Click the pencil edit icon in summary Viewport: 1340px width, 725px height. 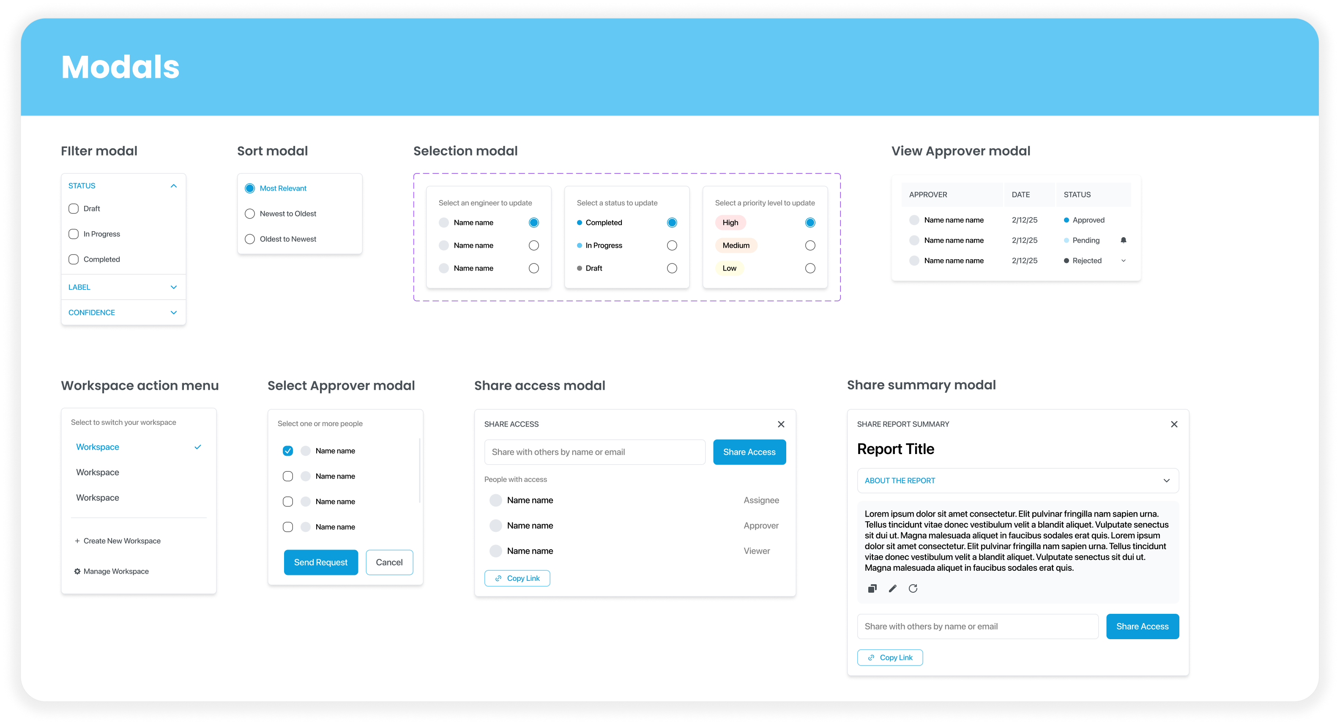(x=893, y=588)
